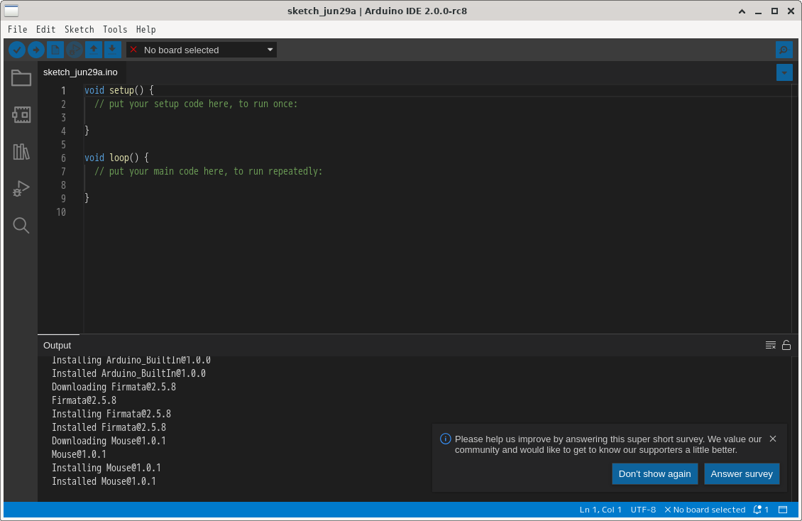Viewport: 802px width, 521px height.
Task: Open the Debug panel sidebar icon
Action: pos(21,189)
